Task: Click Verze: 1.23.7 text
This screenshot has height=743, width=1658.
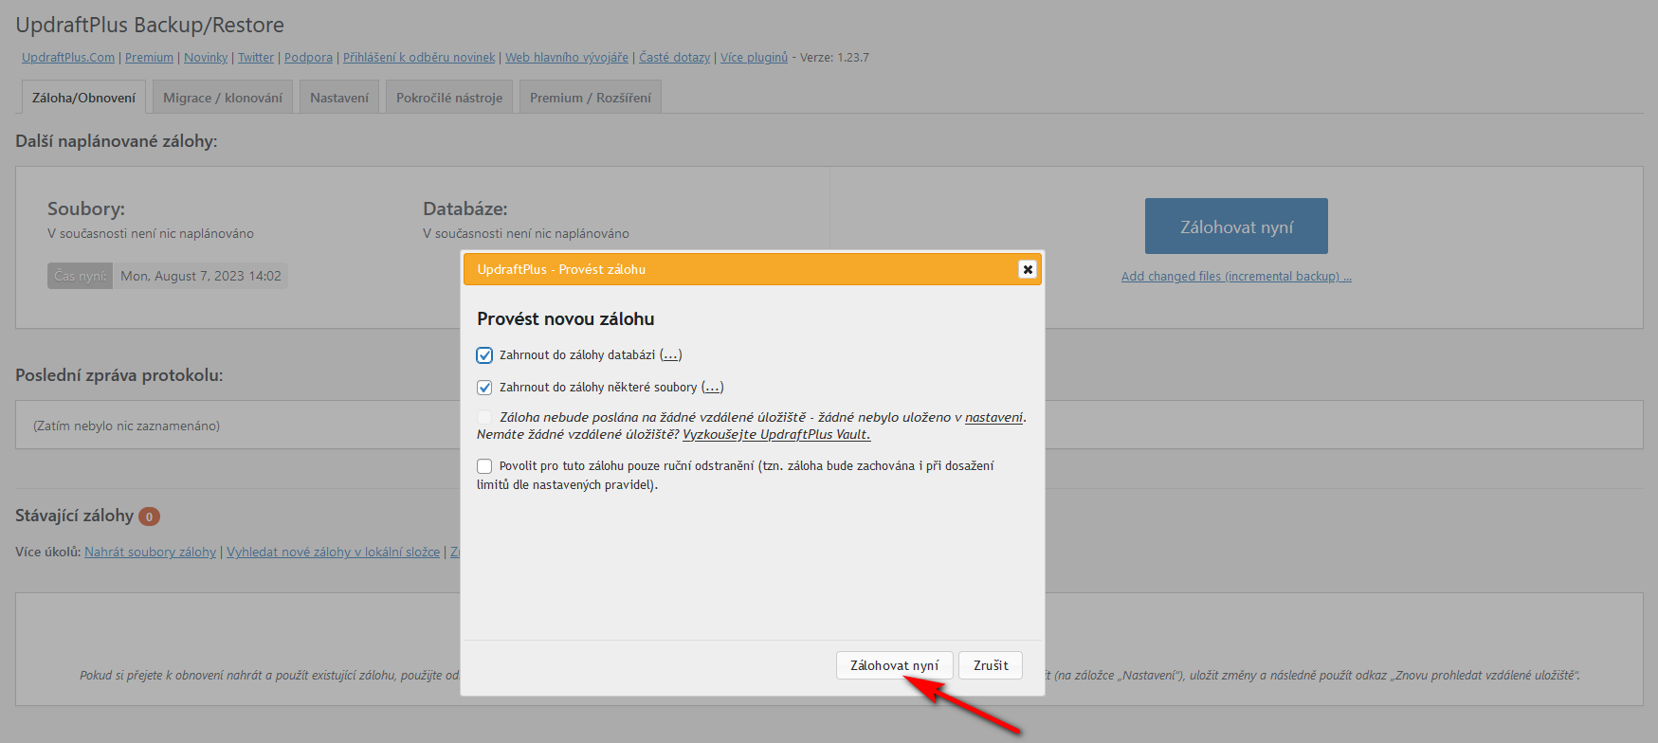Action: 834,58
